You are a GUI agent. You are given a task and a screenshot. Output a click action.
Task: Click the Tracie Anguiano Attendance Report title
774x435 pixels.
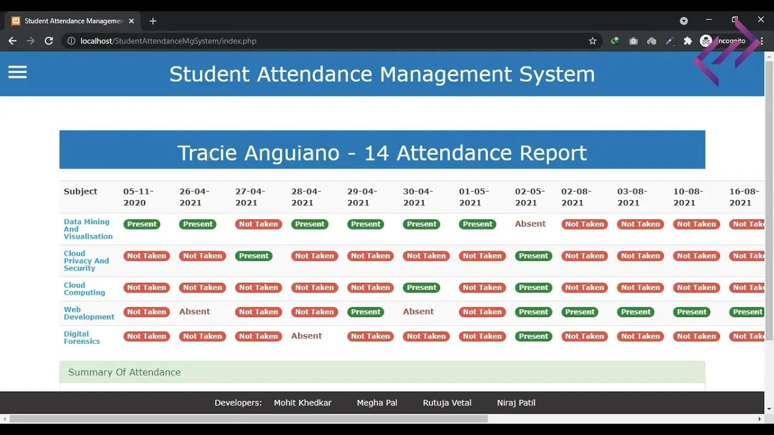[x=382, y=153]
